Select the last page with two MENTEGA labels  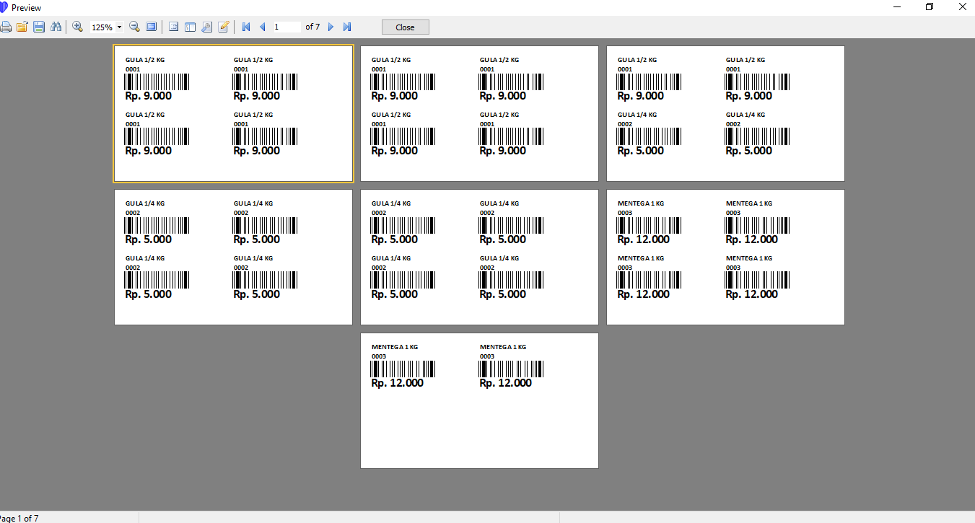click(x=479, y=400)
